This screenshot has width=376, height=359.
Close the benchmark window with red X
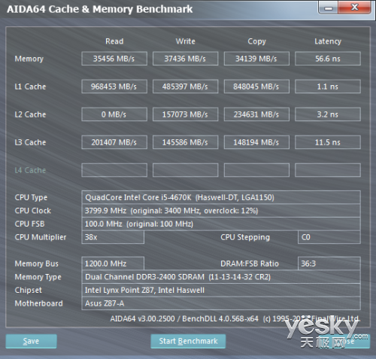pos(354,8)
